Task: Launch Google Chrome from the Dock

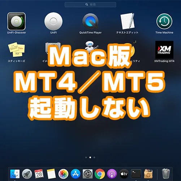Action: click(100, 174)
